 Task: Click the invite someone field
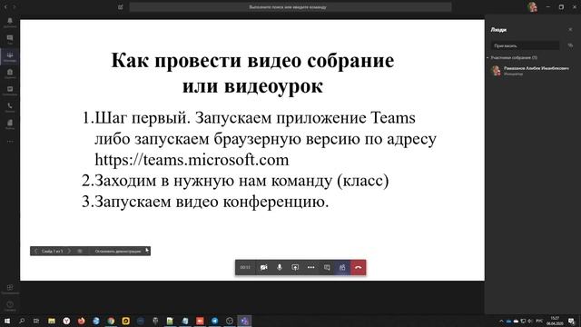(525, 45)
